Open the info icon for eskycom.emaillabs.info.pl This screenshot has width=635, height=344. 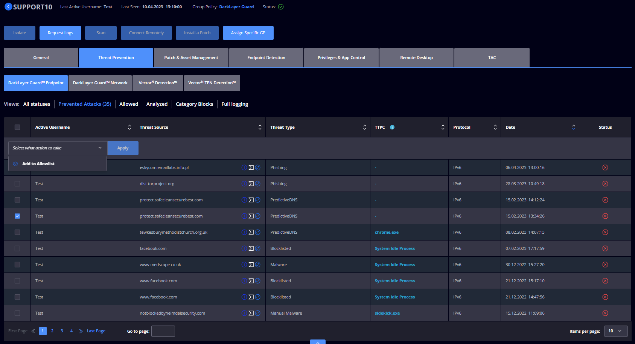pyautogui.click(x=244, y=167)
